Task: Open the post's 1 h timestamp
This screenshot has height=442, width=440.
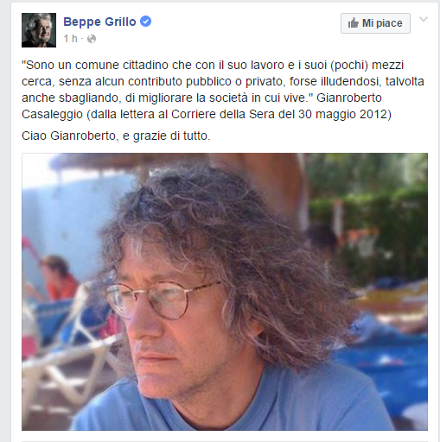Action: [x=70, y=39]
